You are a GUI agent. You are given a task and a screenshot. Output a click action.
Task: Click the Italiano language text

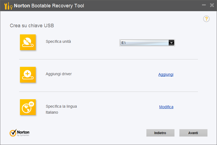tap(52, 112)
